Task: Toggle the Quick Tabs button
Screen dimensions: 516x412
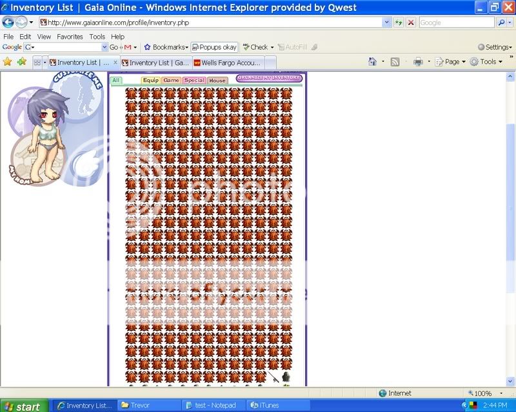Action: point(37,62)
